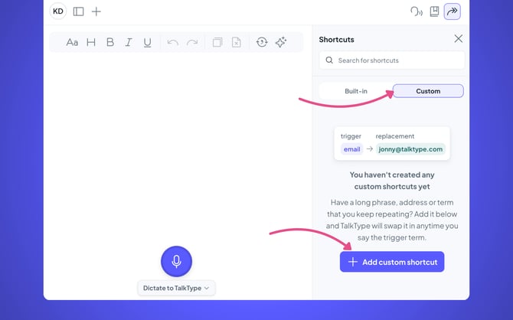This screenshot has width=513, height=320.
Task: Open the AI sparkle tool
Action: coord(281,42)
